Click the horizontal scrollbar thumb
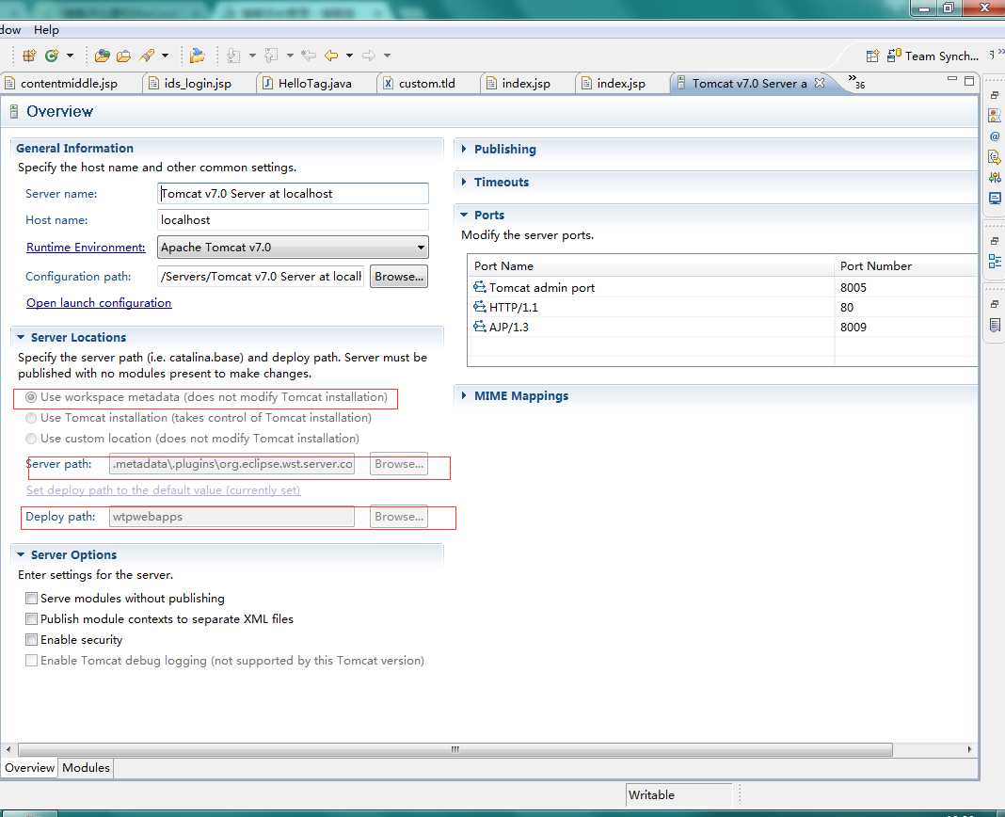This screenshot has width=1005, height=817. click(455, 749)
